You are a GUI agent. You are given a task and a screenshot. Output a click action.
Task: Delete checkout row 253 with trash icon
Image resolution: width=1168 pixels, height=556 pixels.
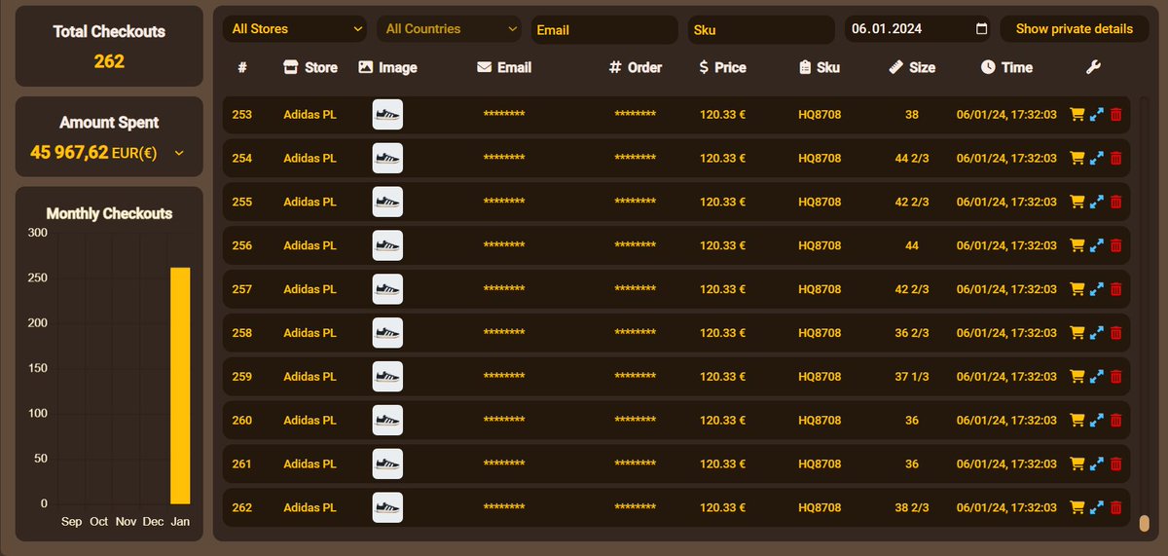[1115, 115]
